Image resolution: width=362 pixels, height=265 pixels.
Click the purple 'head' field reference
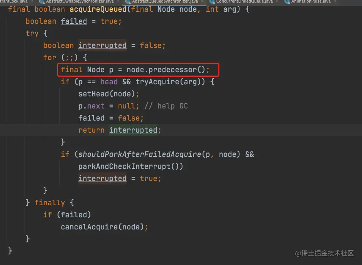109,82
